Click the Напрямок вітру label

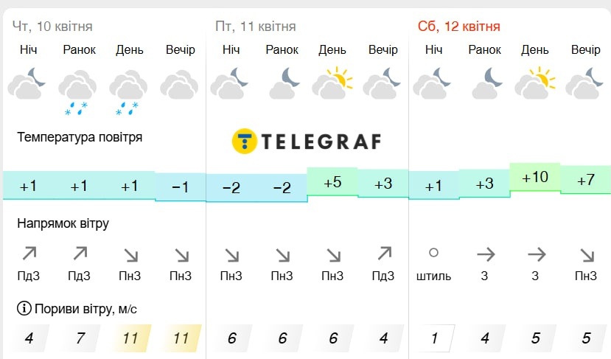63,224
